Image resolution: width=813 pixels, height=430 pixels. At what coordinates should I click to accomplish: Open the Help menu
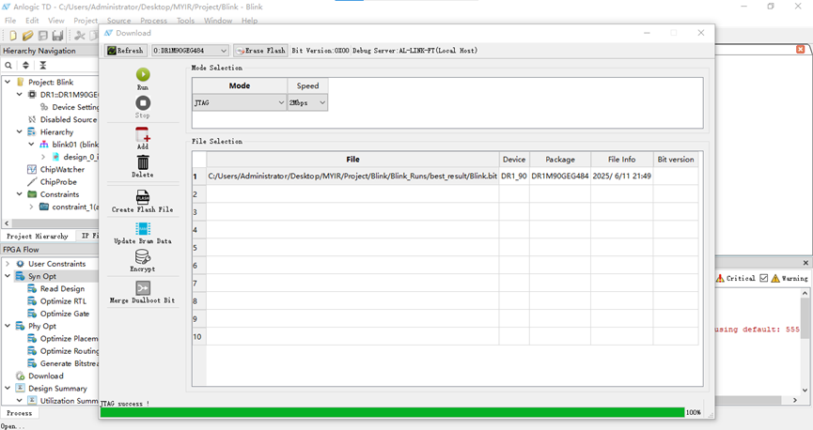[249, 21]
